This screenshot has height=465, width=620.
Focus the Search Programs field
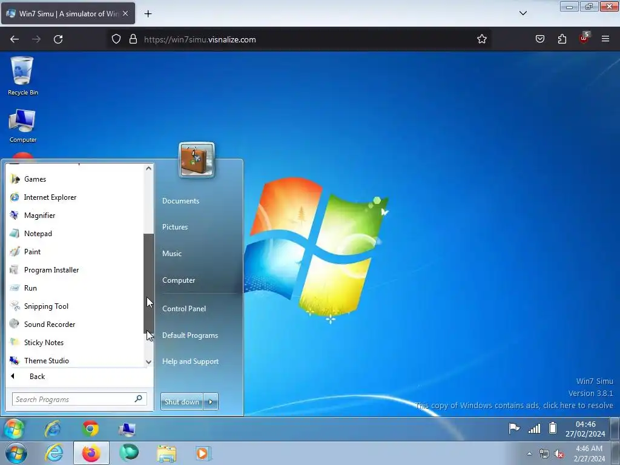click(79, 400)
